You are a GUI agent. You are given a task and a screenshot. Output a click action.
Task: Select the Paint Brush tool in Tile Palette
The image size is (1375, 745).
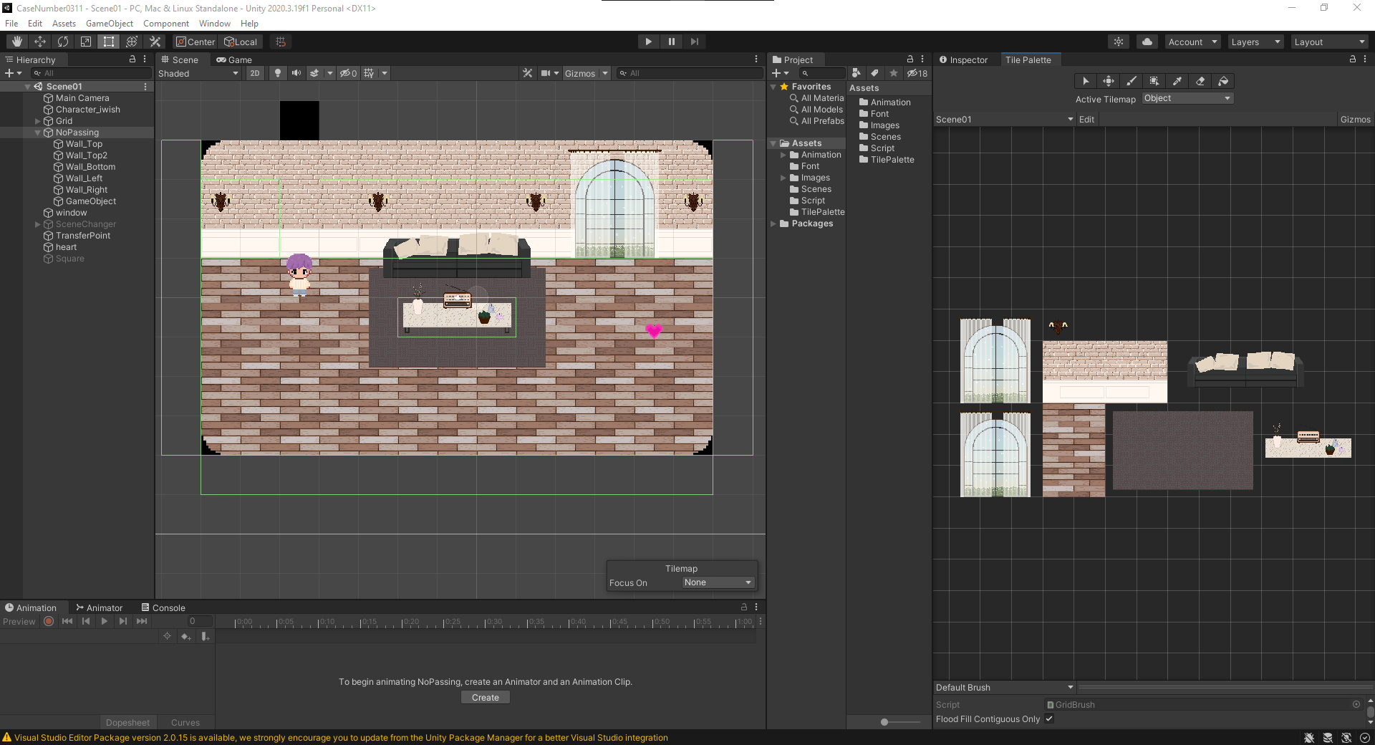(x=1132, y=81)
